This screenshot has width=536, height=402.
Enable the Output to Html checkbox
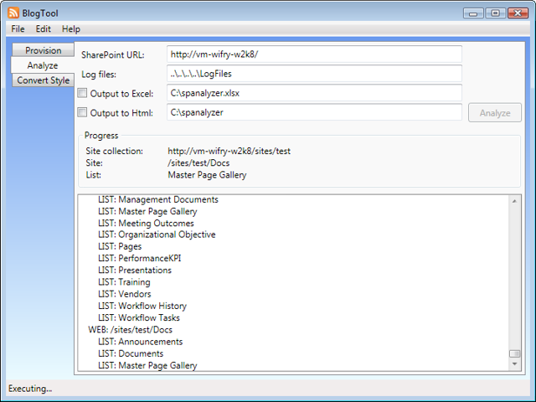coord(82,112)
